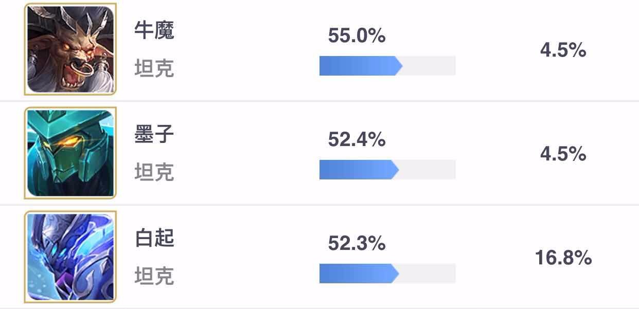Click the 52.3% win rate value
The image size is (639, 309).
pyautogui.click(x=357, y=243)
